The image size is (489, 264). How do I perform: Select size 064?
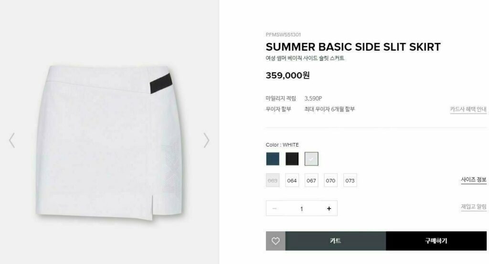(x=292, y=180)
